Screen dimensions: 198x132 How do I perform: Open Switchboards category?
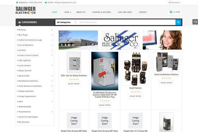[x=25, y=107]
